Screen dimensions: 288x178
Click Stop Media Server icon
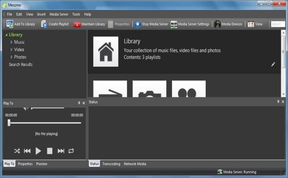click(x=137, y=24)
